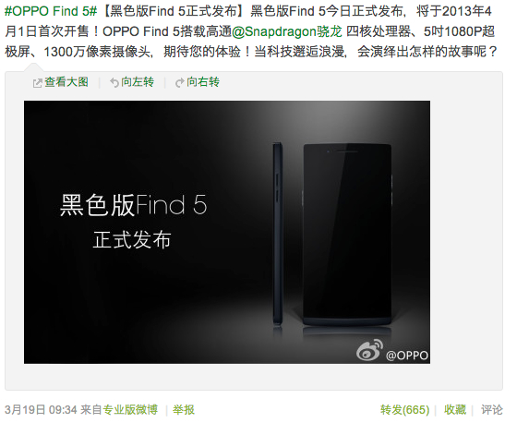Image resolution: width=517 pixels, height=423 pixels.
Task: Click 查看大图 text to view large image
Action: click(66, 82)
